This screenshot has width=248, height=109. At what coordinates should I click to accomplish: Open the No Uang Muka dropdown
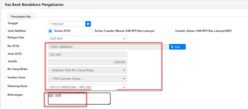[x=87, y=70]
